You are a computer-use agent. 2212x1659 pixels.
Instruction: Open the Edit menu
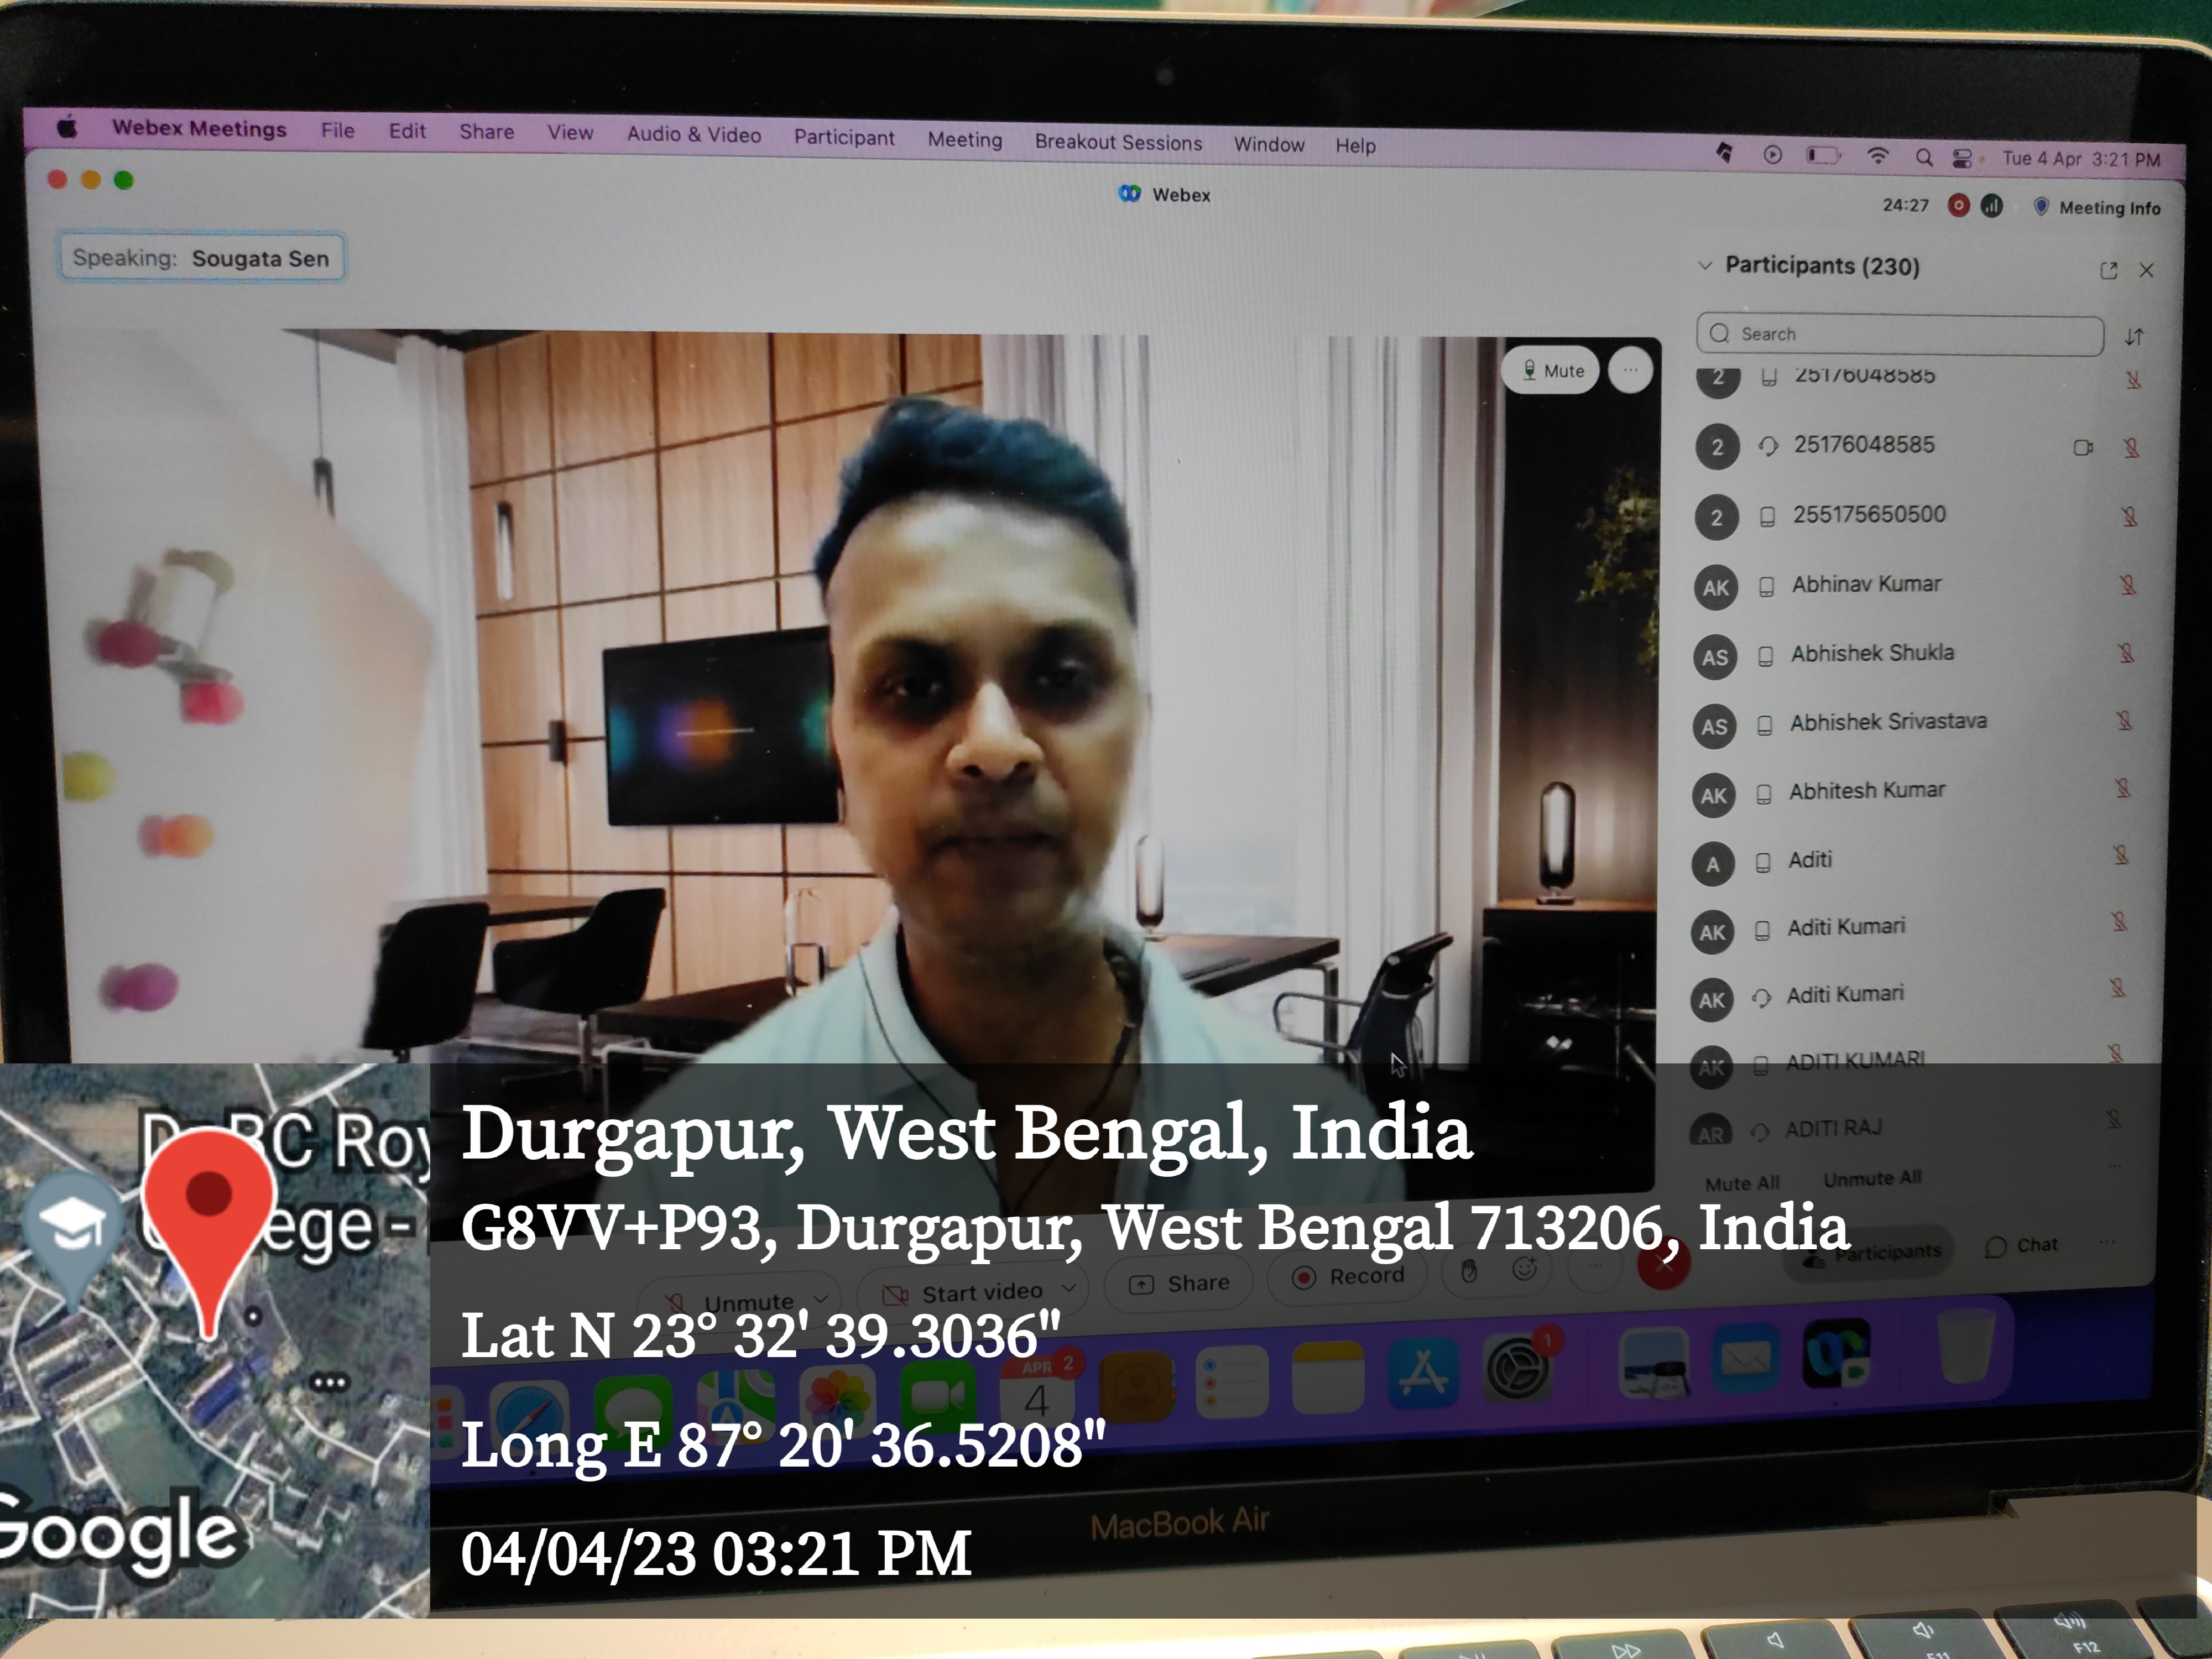point(407,131)
